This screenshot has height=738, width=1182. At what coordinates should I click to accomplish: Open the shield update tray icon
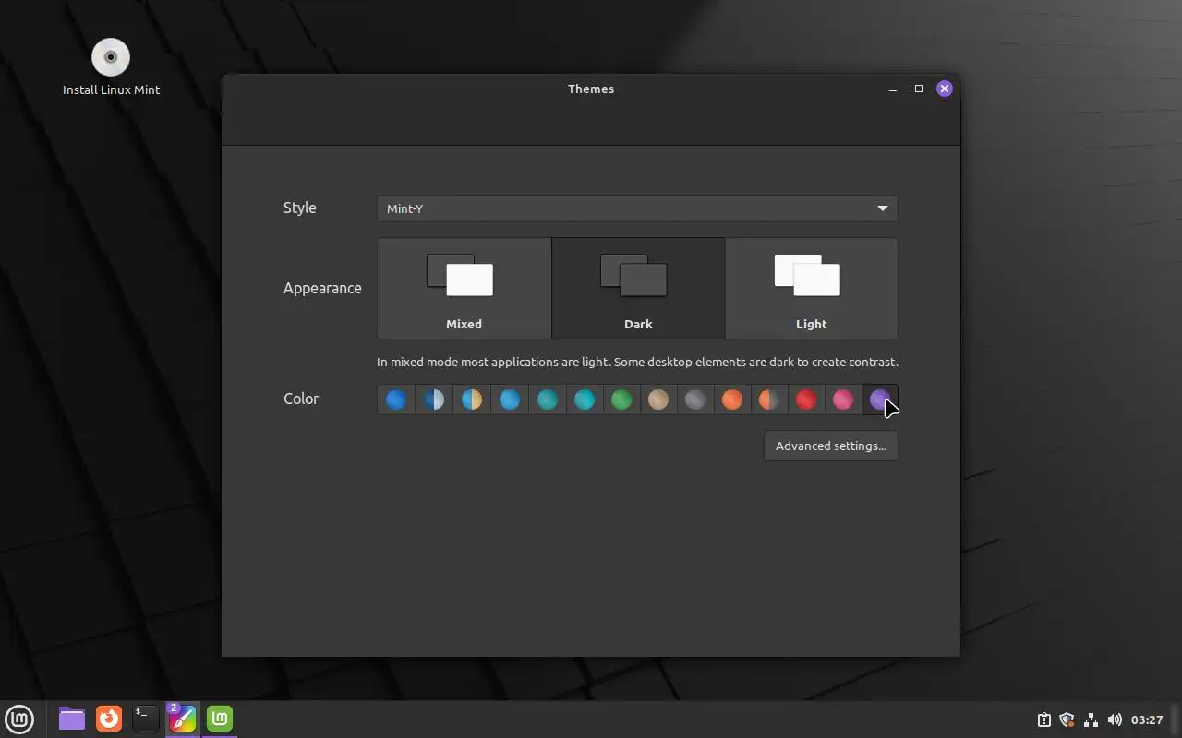pos(1067,720)
